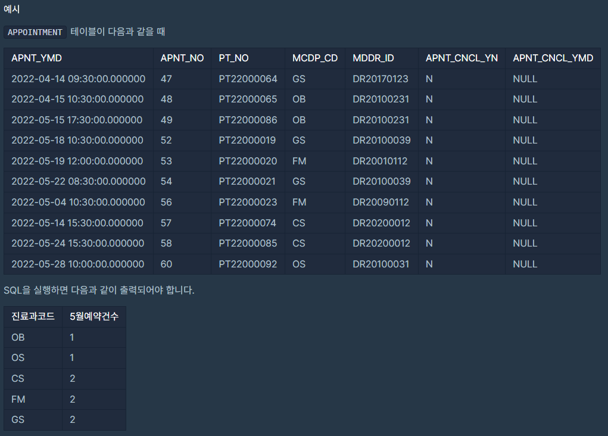Click date 2022-05-04 10:30:00.000000
The height and width of the screenshot is (436, 608).
[78, 202]
